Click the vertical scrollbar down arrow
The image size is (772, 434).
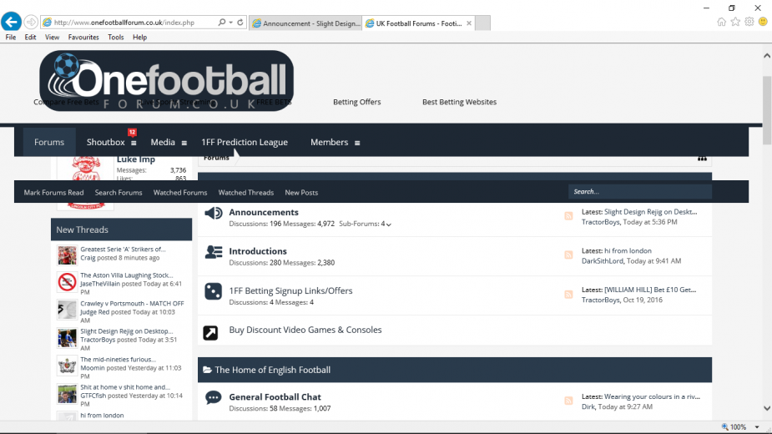[x=767, y=408]
